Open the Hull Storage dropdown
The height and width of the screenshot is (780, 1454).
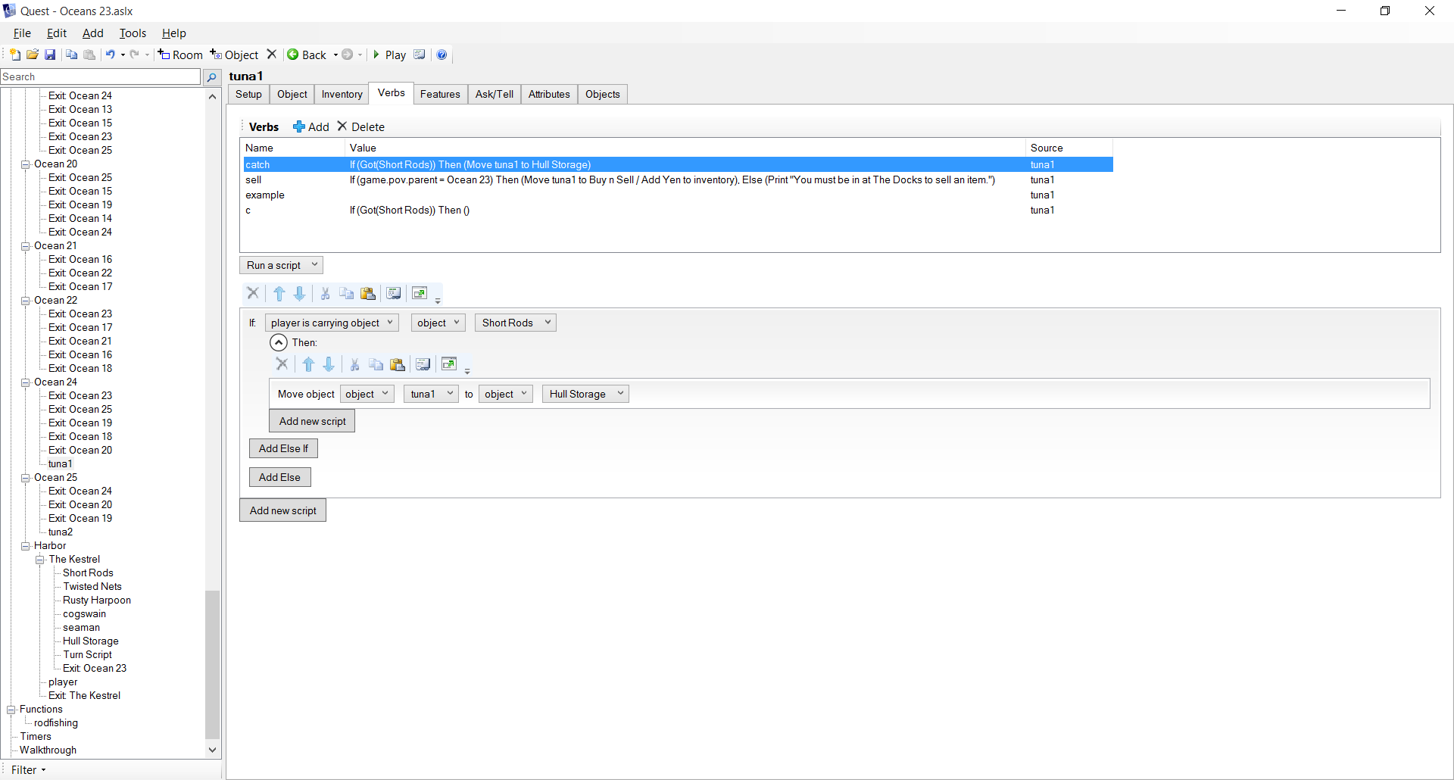pyautogui.click(x=585, y=394)
